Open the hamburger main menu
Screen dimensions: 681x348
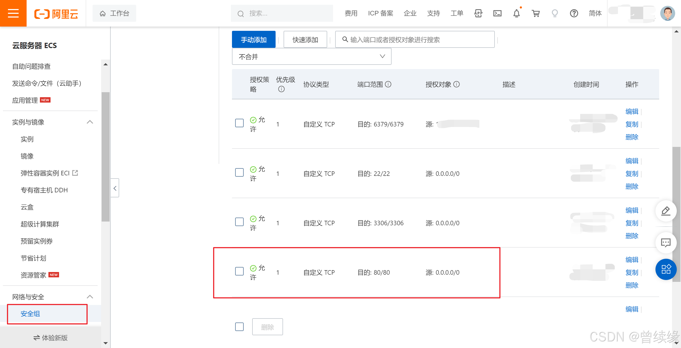pos(13,13)
